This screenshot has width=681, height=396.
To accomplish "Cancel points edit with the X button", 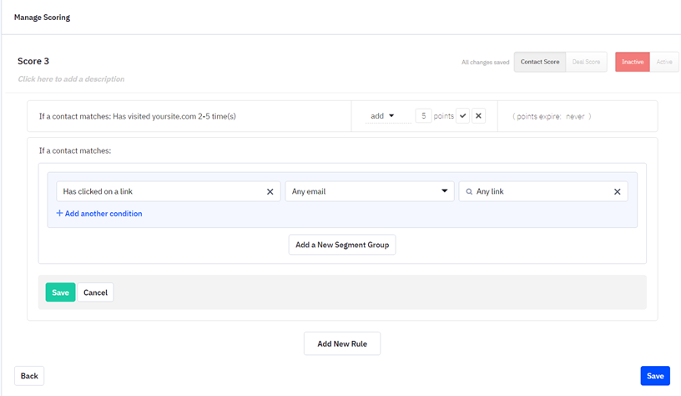I will 478,116.
